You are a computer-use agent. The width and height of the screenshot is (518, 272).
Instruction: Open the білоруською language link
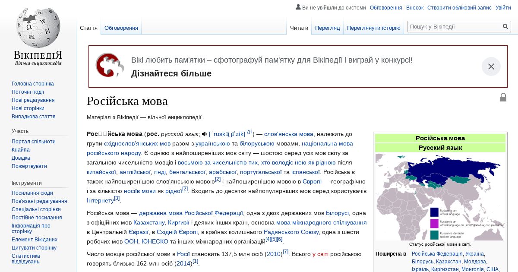(257, 143)
